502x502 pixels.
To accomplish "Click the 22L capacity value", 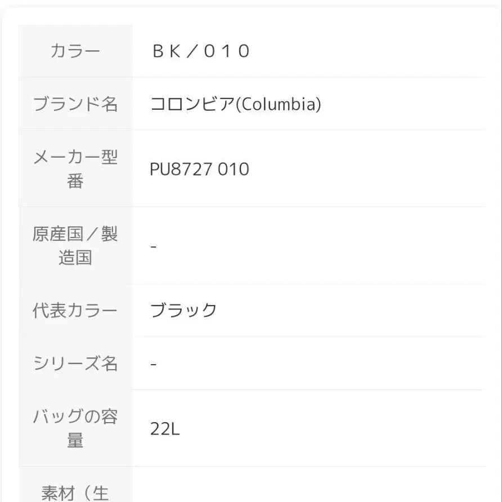I will point(165,429).
